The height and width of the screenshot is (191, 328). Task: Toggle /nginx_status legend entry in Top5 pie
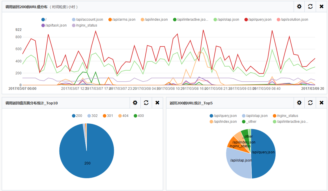click(x=285, y=115)
